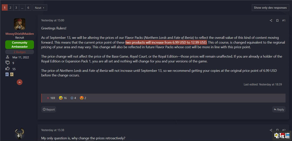Expand hidden pages via ellipsis button
This screenshot has height=141, width=292.
coord(22,8)
